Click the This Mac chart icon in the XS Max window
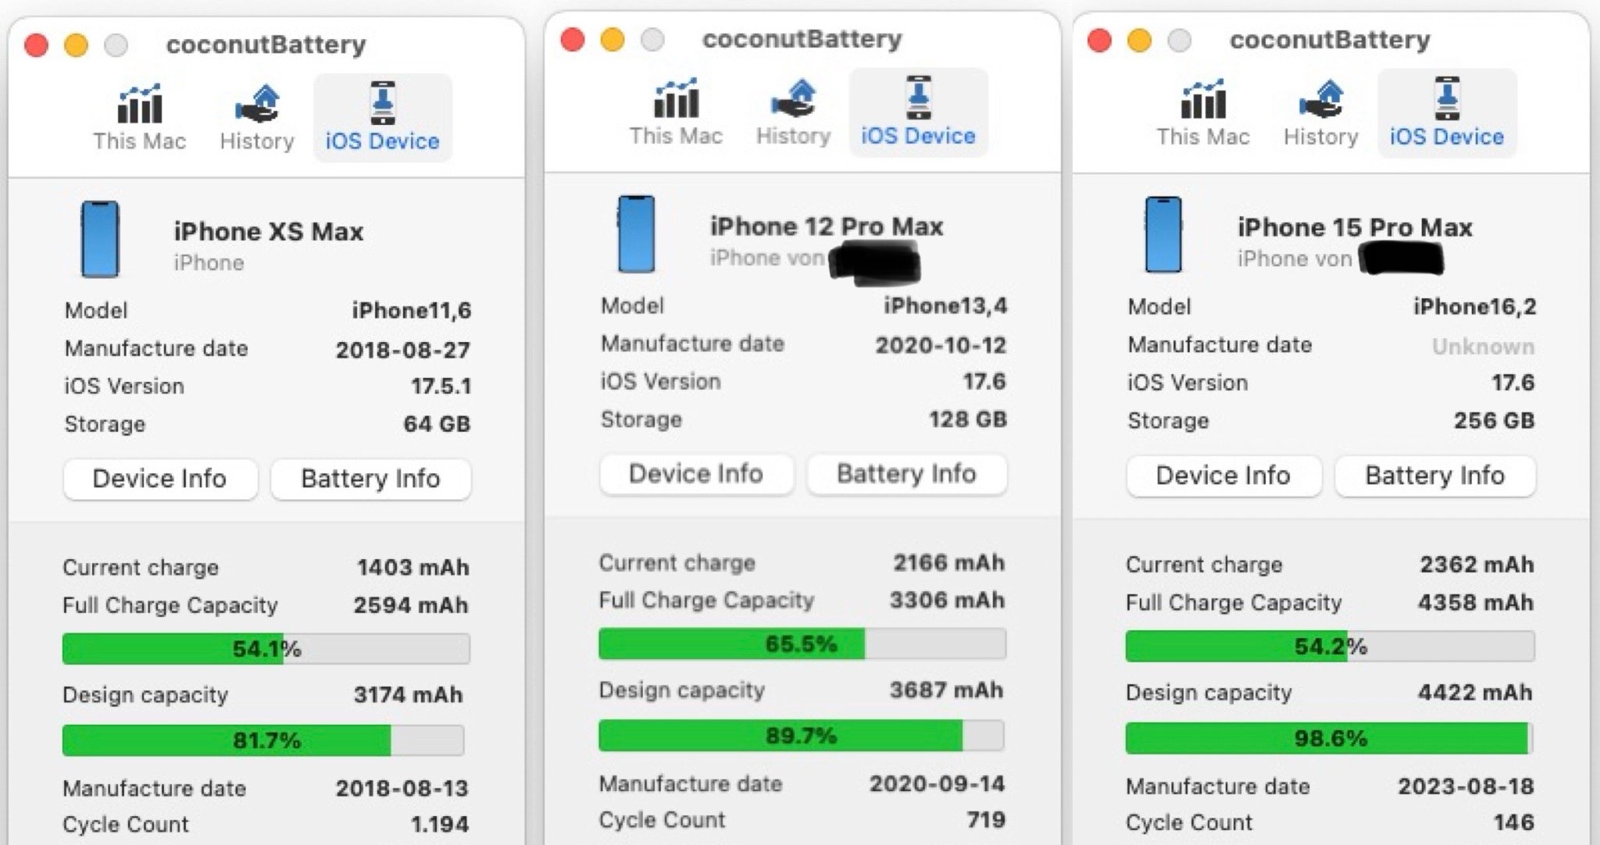Image resolution: width=1600 pixels, height=845 pixels. [139, 105]
